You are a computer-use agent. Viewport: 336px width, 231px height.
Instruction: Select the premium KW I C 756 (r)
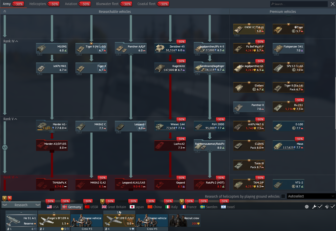249,29
